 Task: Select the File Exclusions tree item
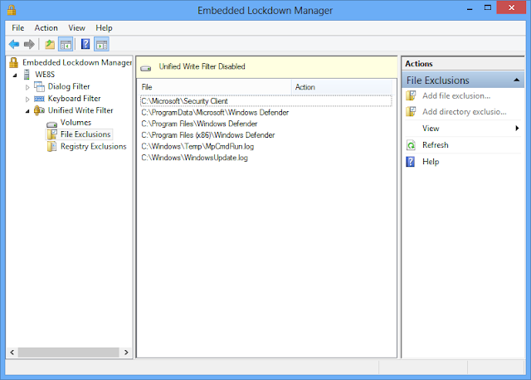[x=85, y=134]
